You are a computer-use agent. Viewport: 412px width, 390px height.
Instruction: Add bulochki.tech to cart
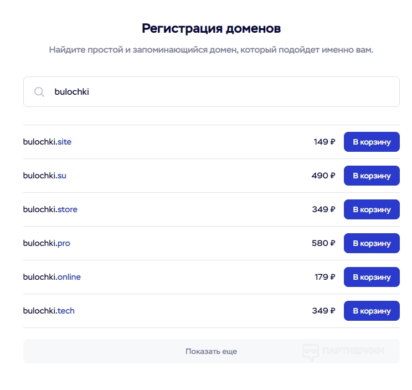pyautogui.click(x=371, y=311)
